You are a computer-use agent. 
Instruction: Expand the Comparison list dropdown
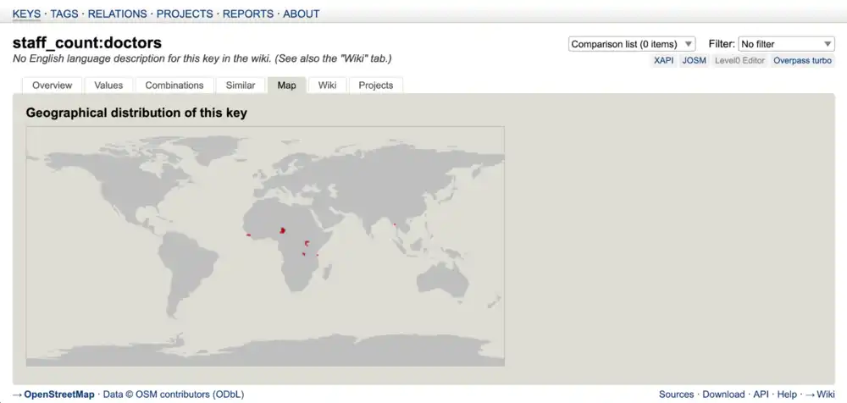[631, 44]
